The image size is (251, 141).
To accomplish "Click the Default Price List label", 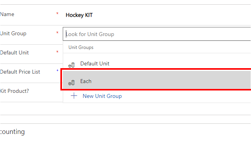I will click(x=20, y=72).
